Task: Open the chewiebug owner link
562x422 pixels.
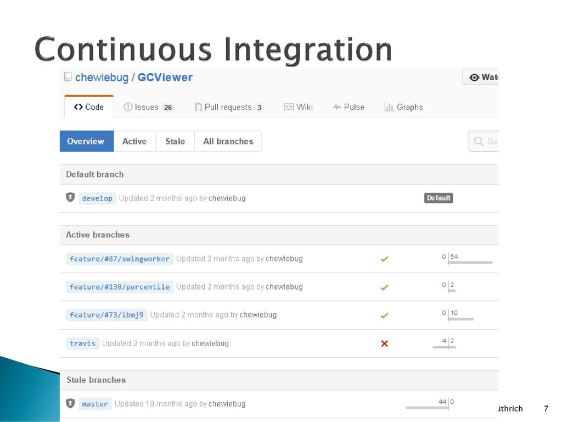Action: [102, 77]
